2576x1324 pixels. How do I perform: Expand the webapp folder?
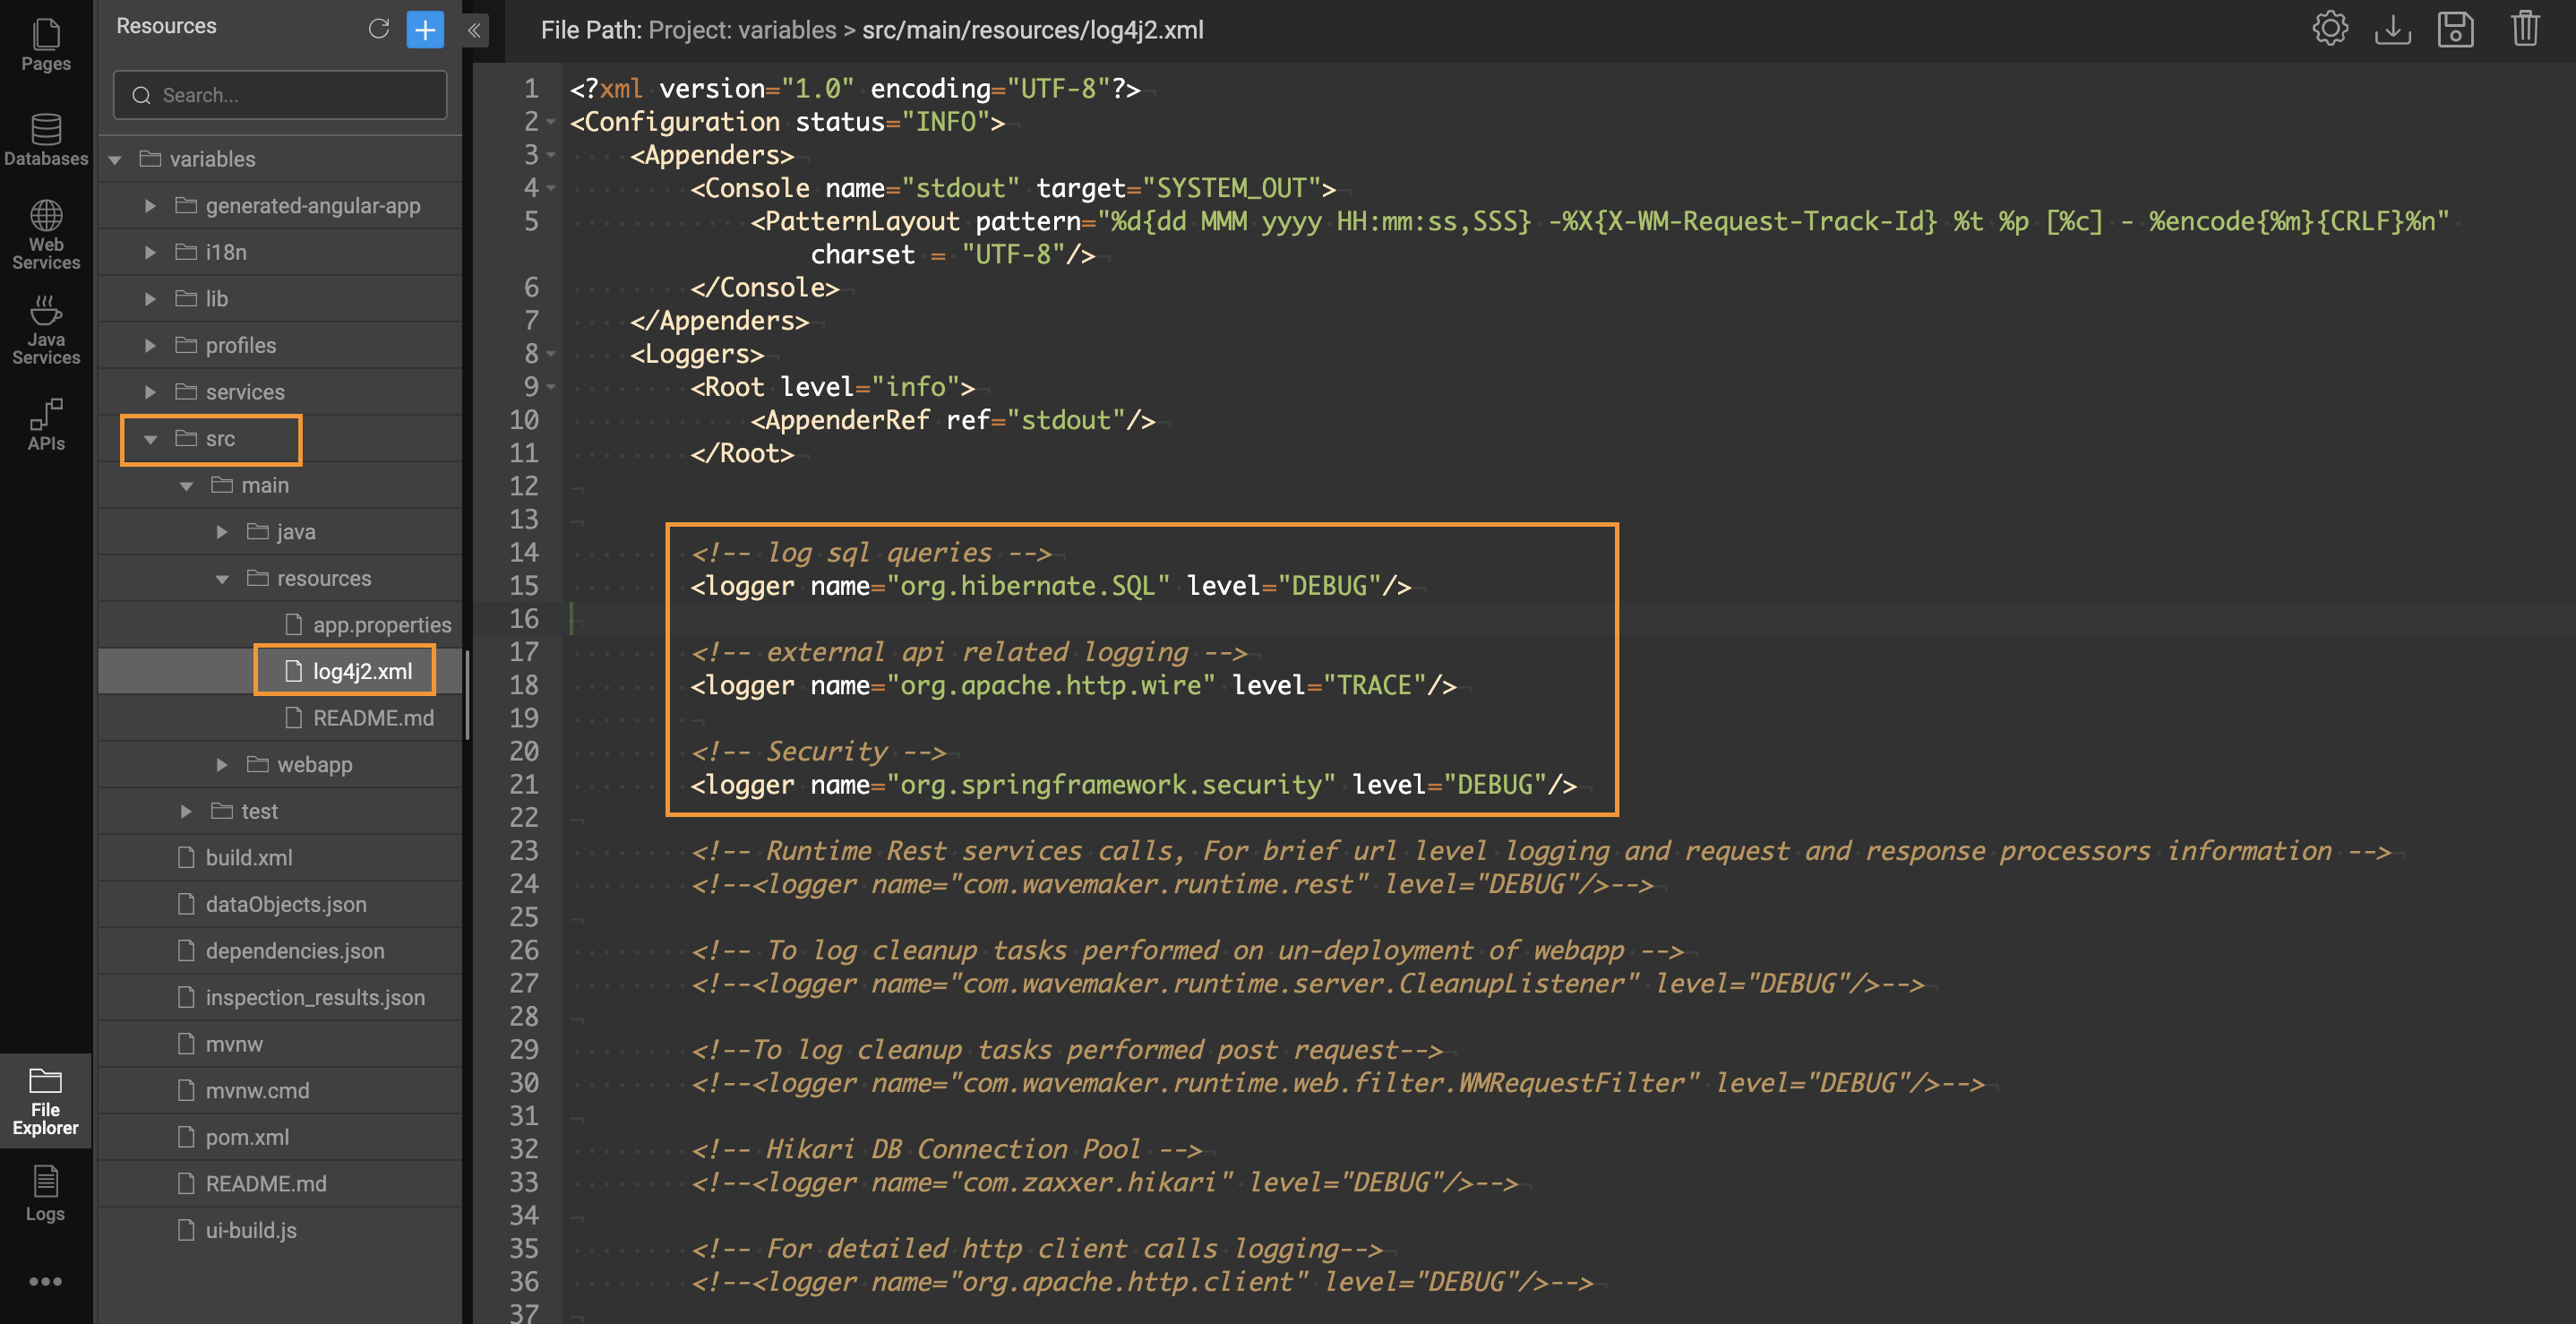tap(222, 764)
